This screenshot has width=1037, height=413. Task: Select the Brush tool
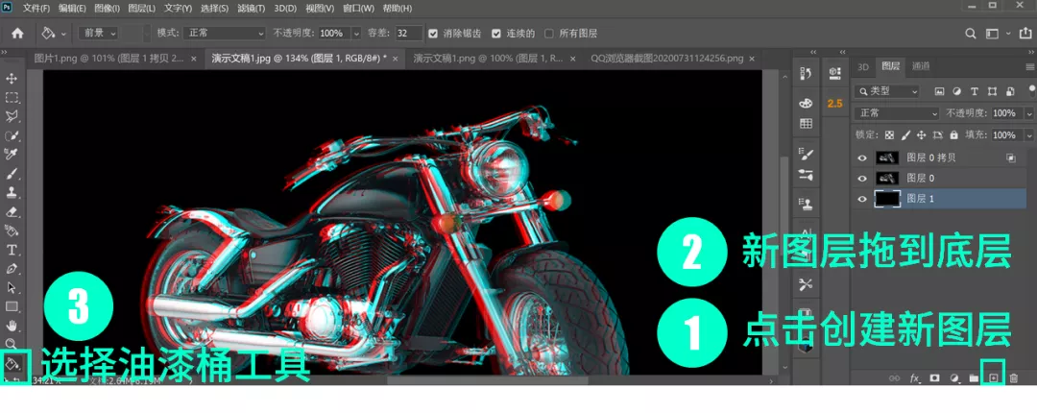coord(12,174)
